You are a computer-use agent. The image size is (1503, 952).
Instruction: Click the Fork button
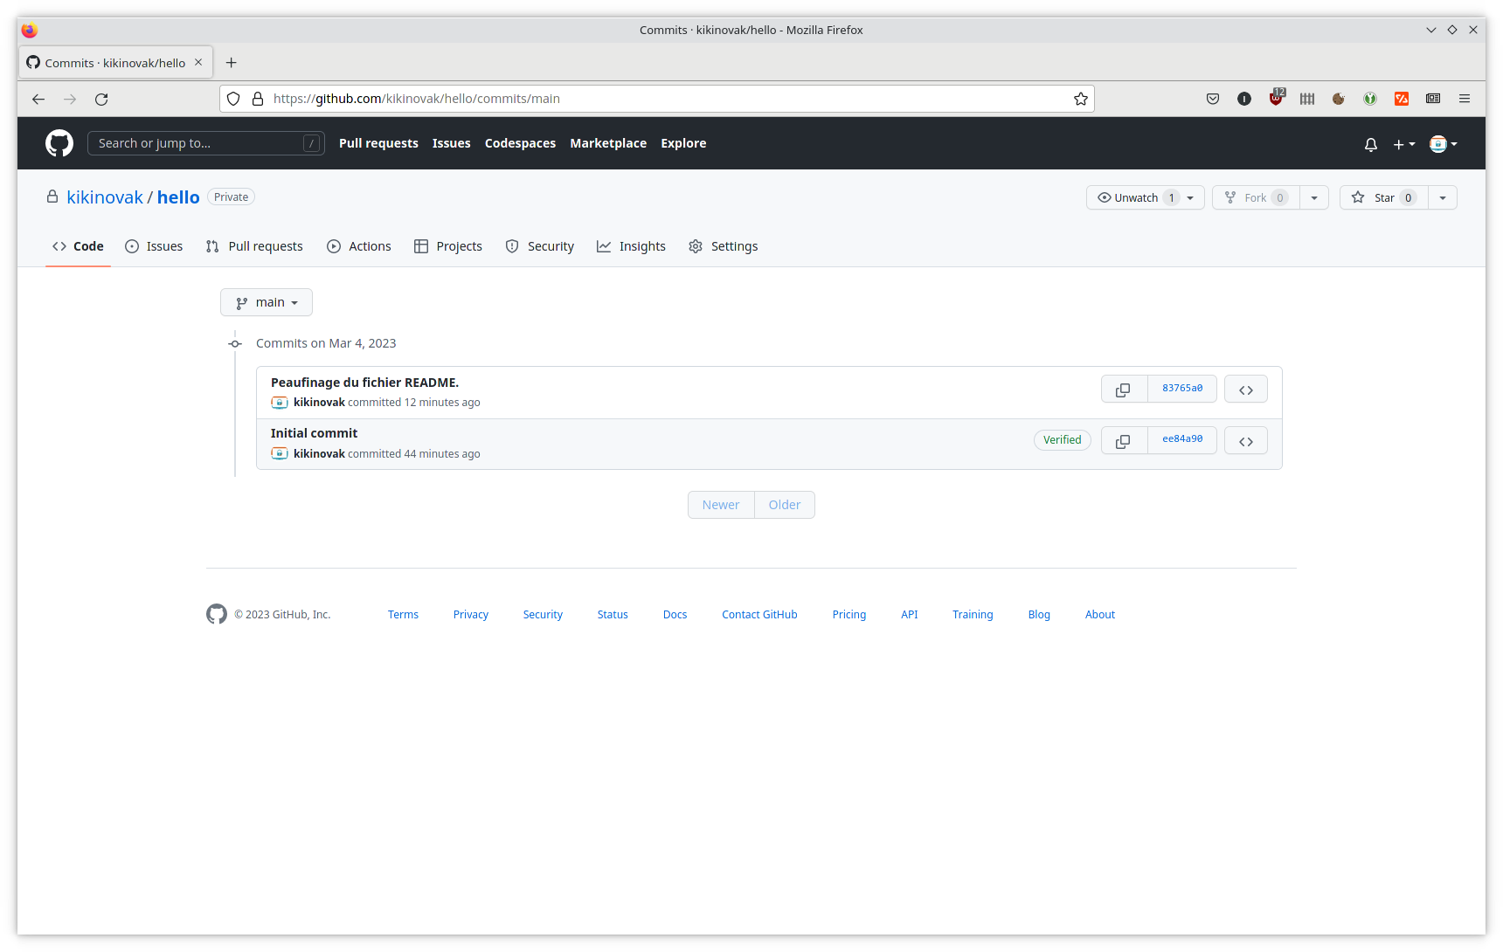pos(1256,197)
